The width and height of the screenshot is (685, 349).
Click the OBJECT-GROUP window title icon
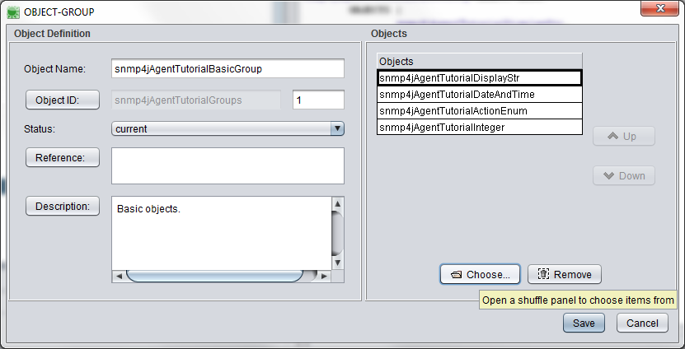[x=13, y=12]
